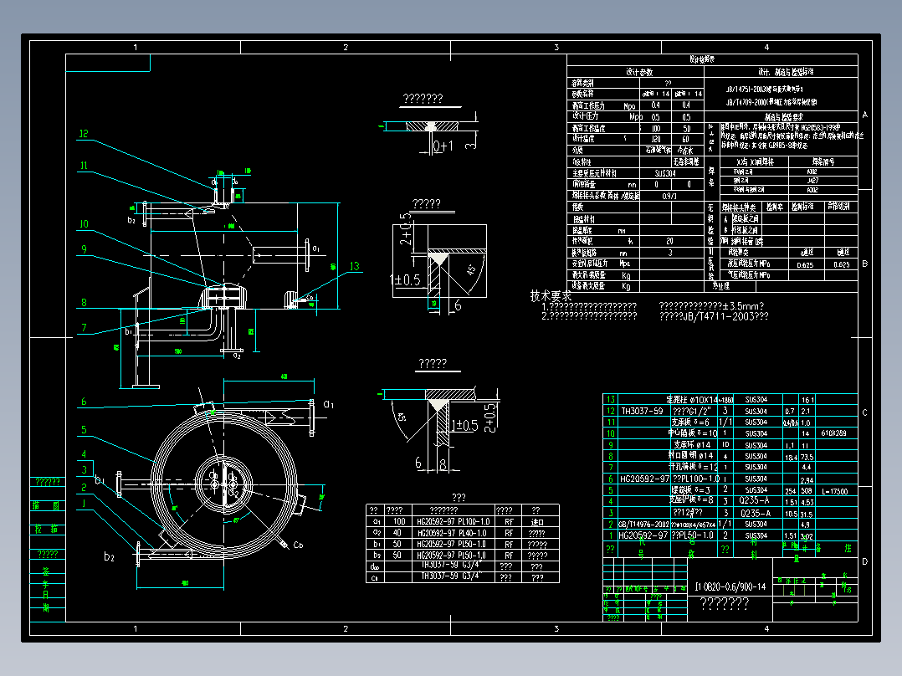Click the '610X289' remark in parts list row 10
The image size is (902, 676).
[x=834, y=433]
